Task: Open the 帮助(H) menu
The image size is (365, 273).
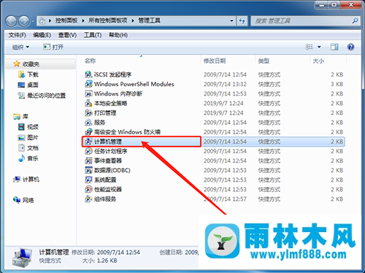Action: click(x=118, y=35)
